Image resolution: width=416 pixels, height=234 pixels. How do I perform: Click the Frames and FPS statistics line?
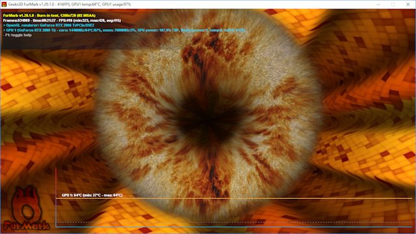click(62, 20)
